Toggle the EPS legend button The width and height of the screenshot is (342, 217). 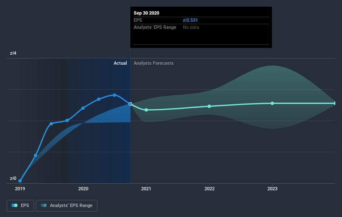20,205
